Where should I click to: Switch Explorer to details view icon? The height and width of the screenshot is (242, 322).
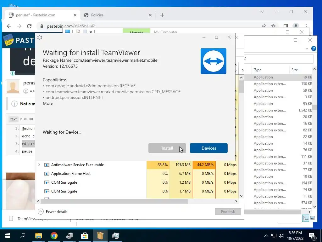pyautogui.click(x=306, y=218)
